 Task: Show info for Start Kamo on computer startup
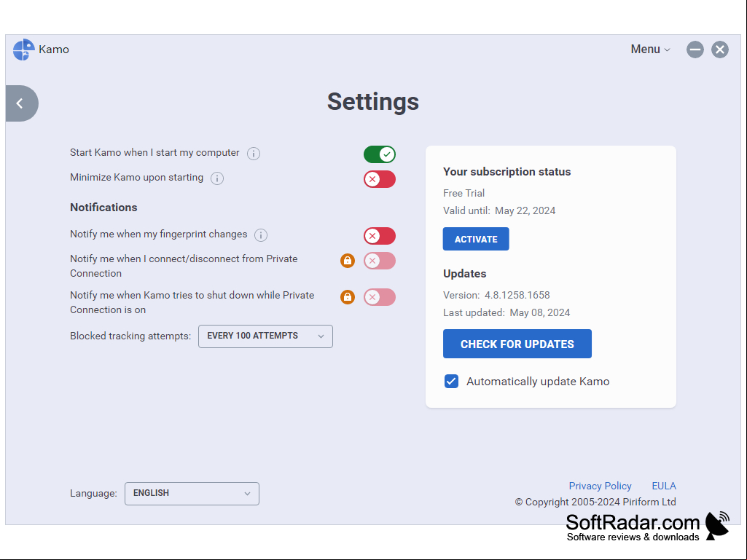pyautogui.click(x=254, y=154)
